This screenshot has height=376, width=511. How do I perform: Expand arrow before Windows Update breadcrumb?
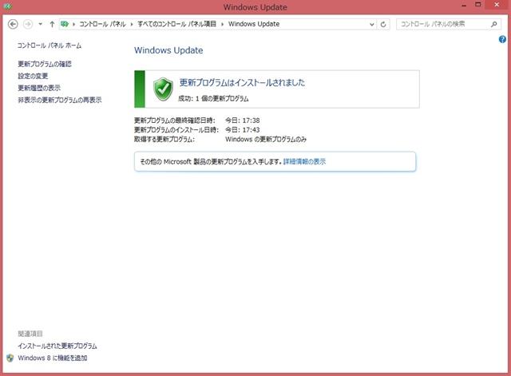click(222, 25)
